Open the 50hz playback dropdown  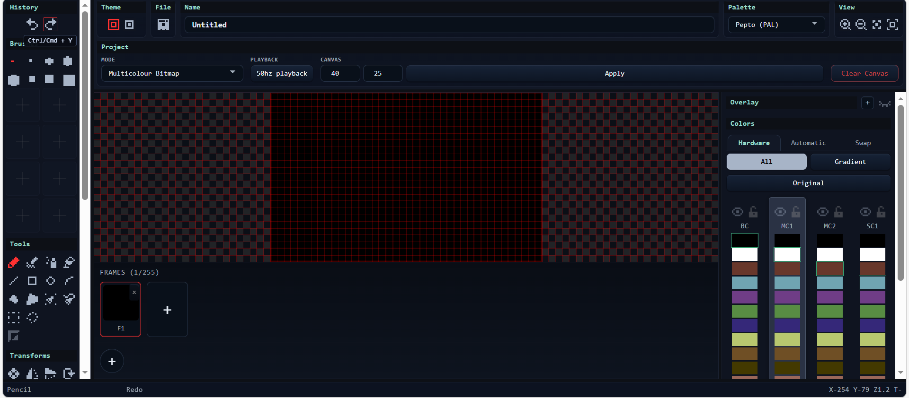coord(282,73)
